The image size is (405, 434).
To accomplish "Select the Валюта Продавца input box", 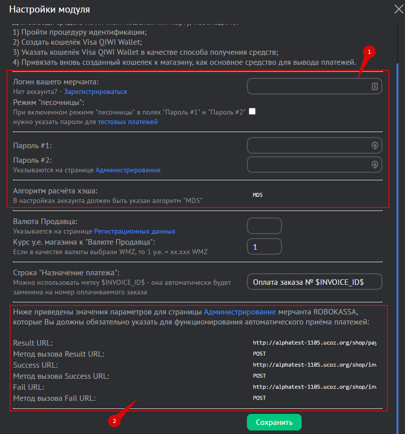I will [x=264, y=226].
